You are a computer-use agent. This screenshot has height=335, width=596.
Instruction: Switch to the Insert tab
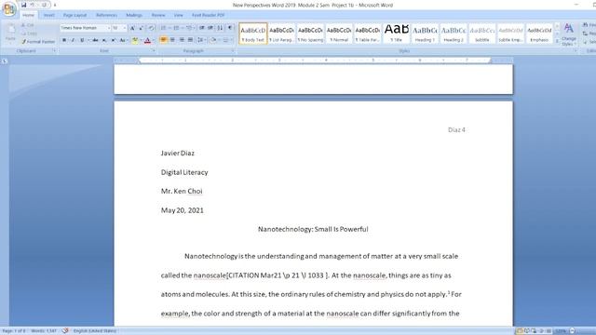coord(48,15)
